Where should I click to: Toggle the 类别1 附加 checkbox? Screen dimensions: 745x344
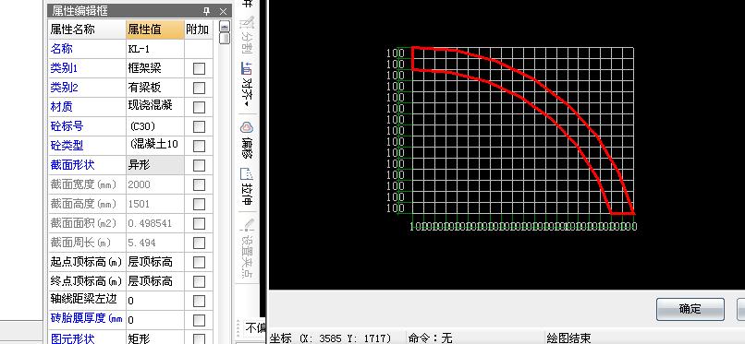click(199, 68)
